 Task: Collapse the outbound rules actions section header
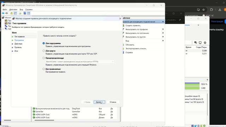[x=163, y=22]
